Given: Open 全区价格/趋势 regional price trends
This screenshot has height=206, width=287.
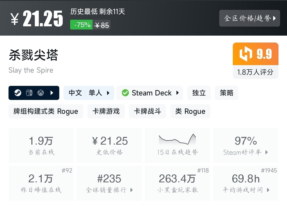Looking at the screenshot, I should [x=250, y=18].
